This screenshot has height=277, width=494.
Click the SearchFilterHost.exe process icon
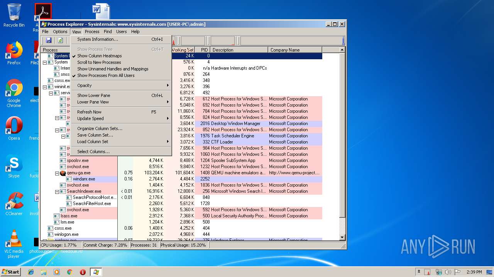click(69, 204)
